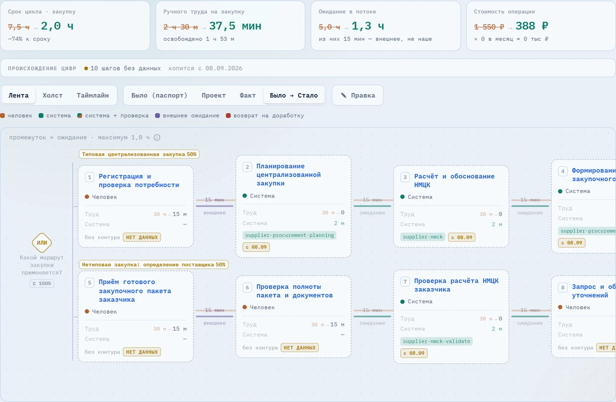Viewport: 616px width, 402px height.
Task: Select the Типовая централизованная закупка 50% label
Action: click(139, 154)
